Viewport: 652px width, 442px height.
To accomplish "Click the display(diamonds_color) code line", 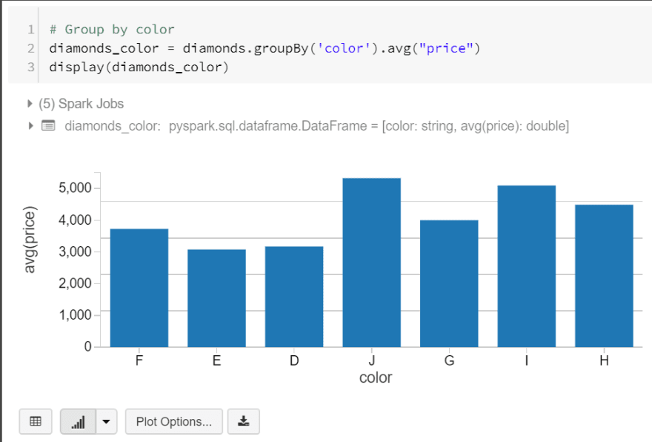I will 139,67.
